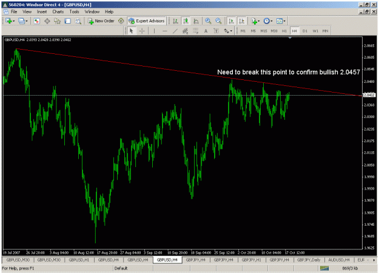Click the 2.0412 current price label
The width and height of the screenshot is (379, 273).
pos(369,95)
